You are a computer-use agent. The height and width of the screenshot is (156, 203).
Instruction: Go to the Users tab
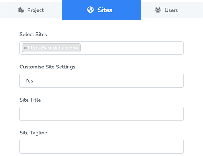(x=172, y=10)
